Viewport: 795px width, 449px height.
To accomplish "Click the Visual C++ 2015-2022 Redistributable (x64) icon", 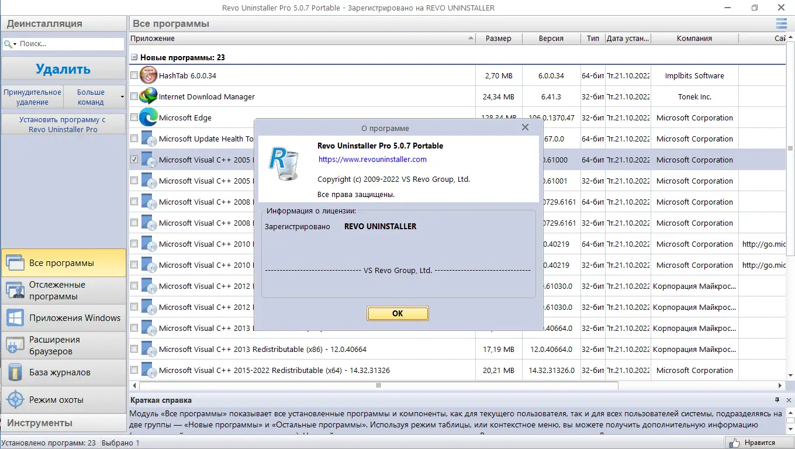I will point(149,370).
